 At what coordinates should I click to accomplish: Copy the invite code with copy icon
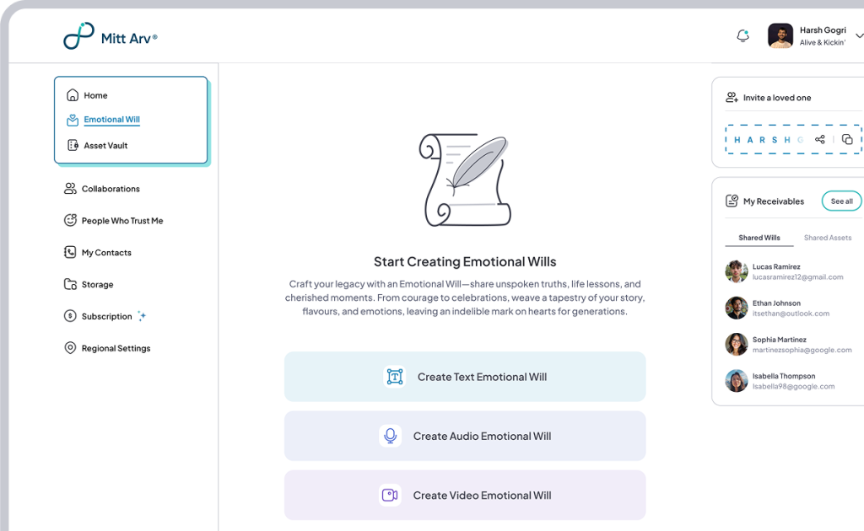[x=847, y=139]
